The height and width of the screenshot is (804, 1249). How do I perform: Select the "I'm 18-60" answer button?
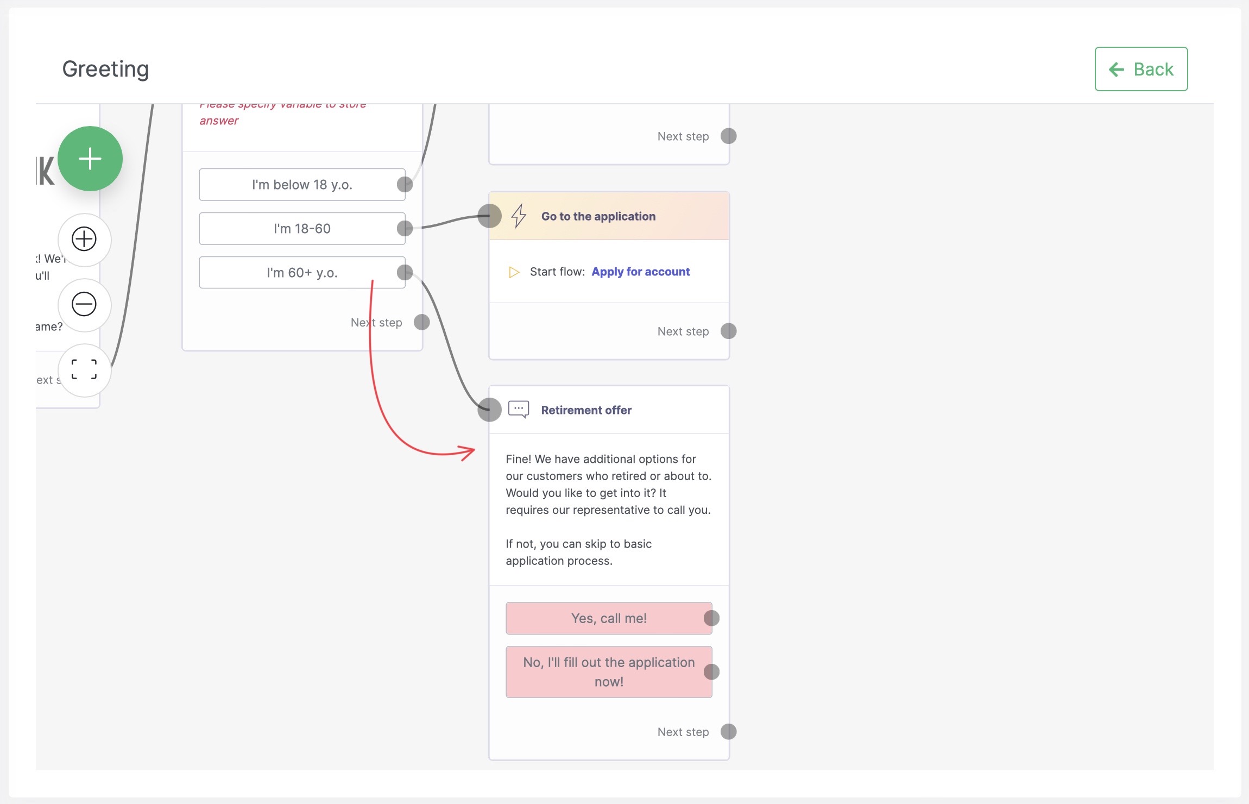pyautogui.click(x=301, y=229)
